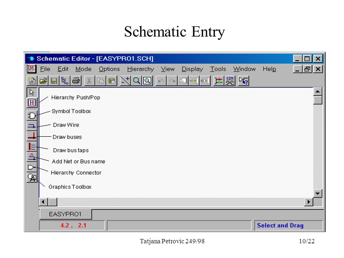Open the Hierarchy menu
Image resolution: width=344 pixels, height=258 pixels.
pyautogui.click(x=140, y=69)
